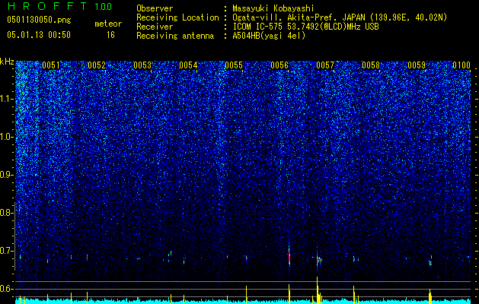Select the ICOM IC-575 receiver description
This screenshot has width=479, height=304.
tap(305, 27)
